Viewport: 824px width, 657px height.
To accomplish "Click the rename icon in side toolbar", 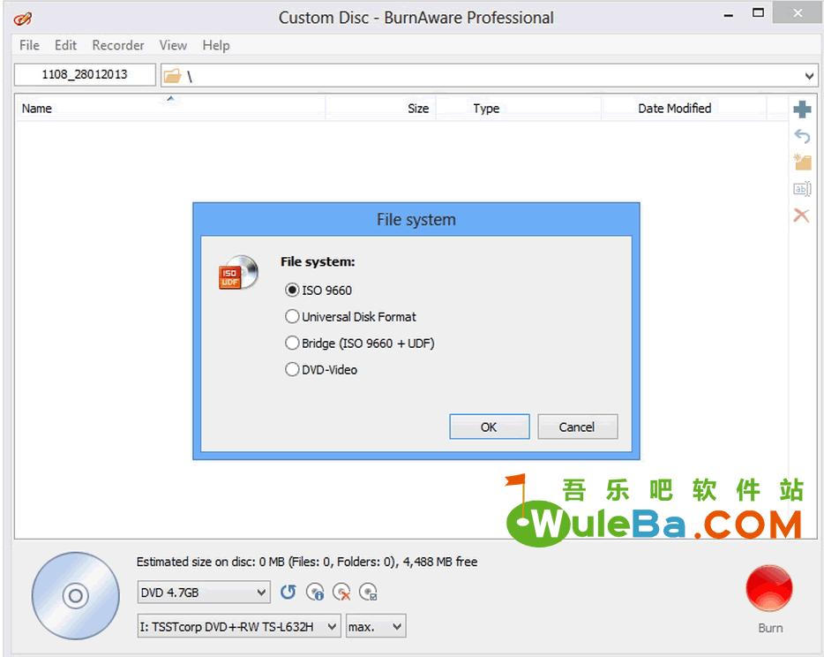I will [x=802, y=189].
